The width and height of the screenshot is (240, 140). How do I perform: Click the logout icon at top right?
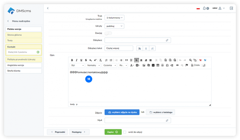coord(231,8)
